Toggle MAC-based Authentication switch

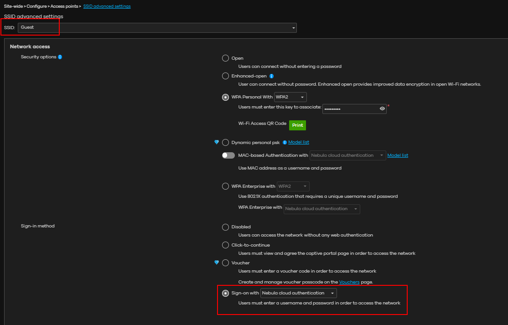tap(228, 155)
